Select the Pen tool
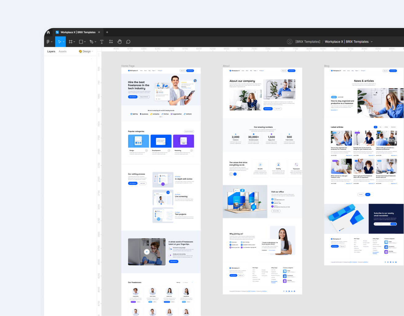This screenshot has height=316, width=404. pos(91,42)
